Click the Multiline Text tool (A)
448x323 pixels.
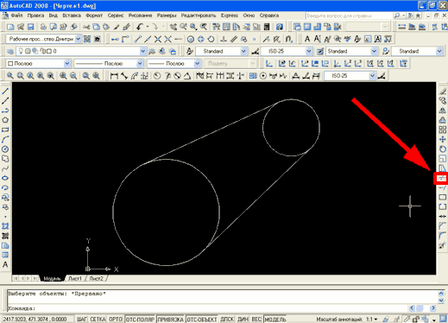coord(5,264)
